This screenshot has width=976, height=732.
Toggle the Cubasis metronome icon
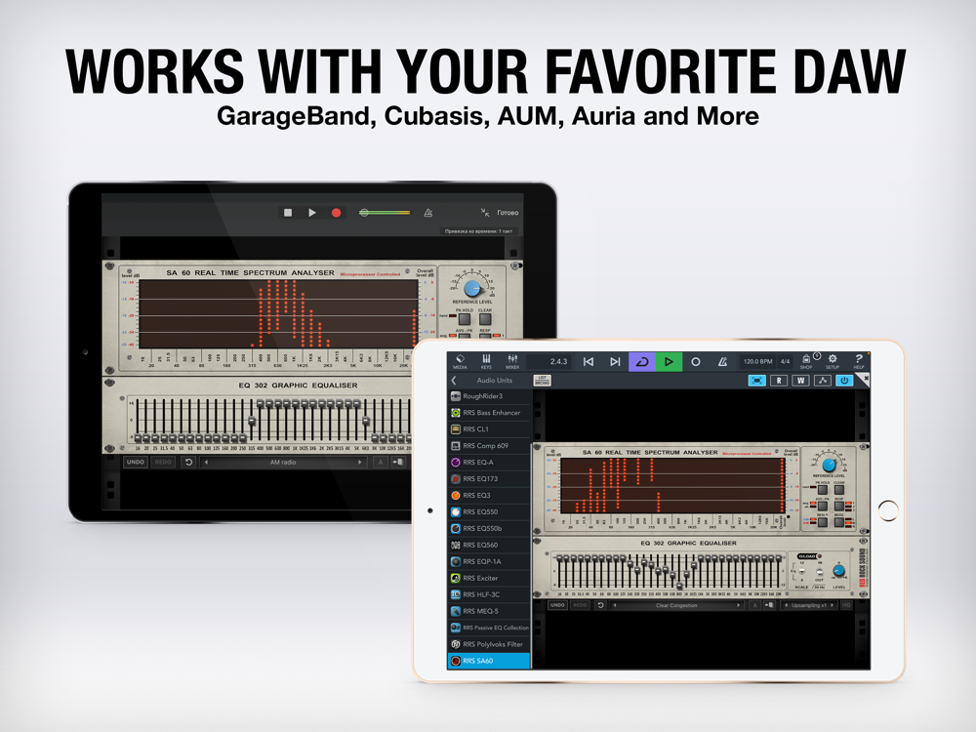pos(722,362)
